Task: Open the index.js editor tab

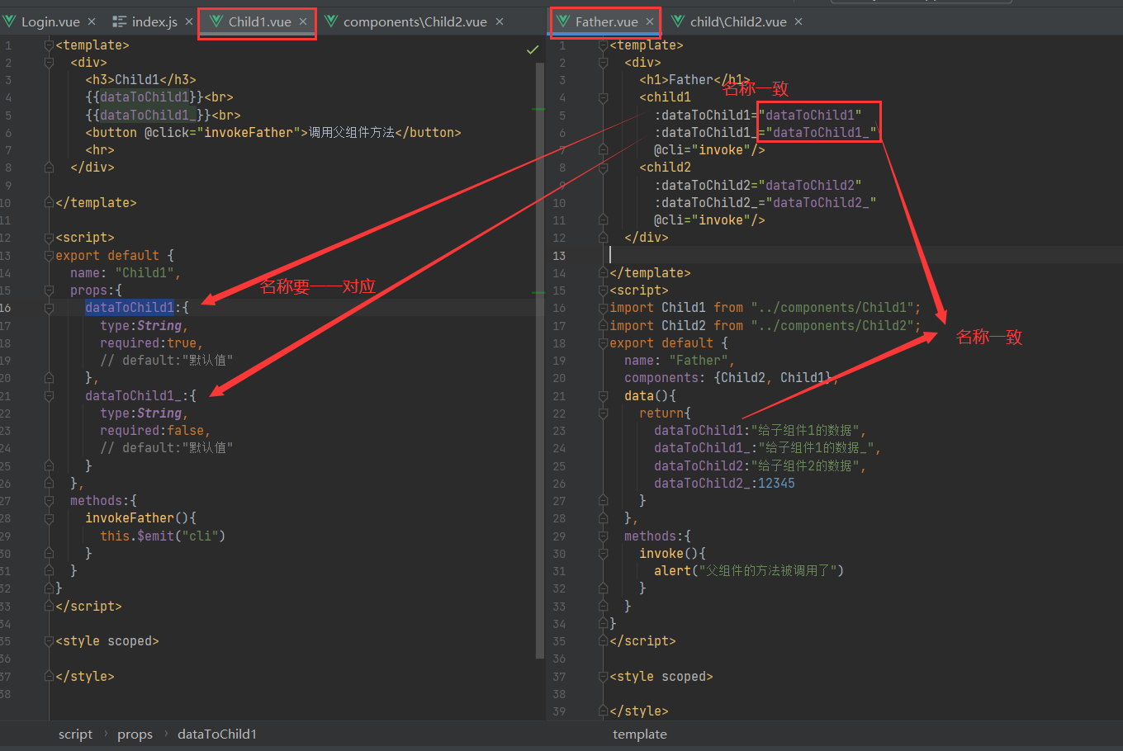Action: pos(154,22)
